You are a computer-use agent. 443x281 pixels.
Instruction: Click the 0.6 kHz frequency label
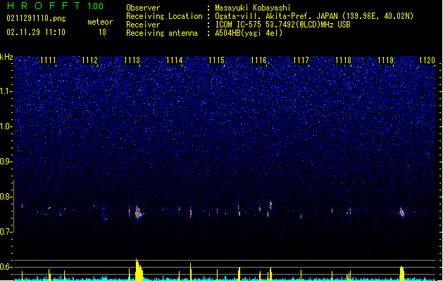[6, 267]
